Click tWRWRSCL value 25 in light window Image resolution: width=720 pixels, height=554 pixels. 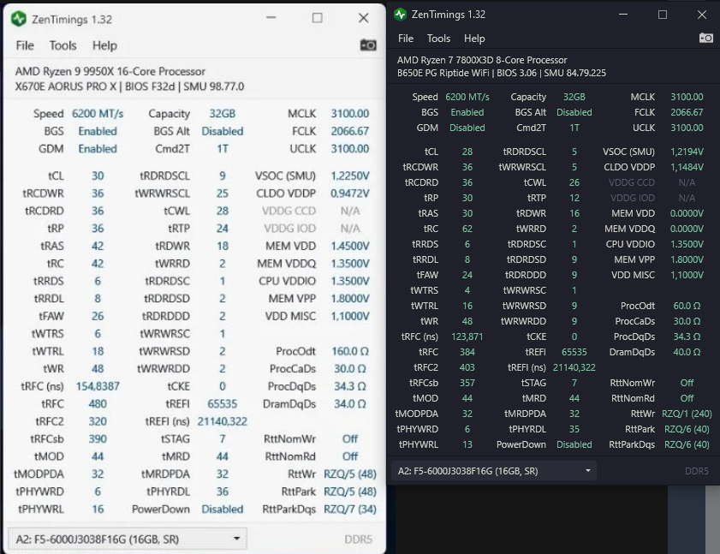(223, 194)
